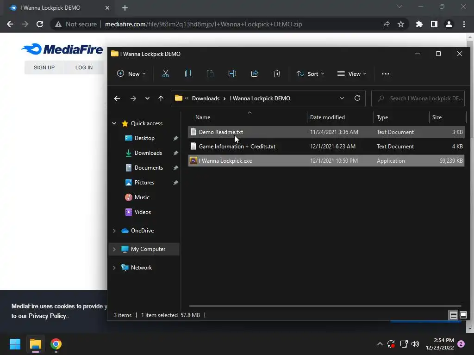
Task: Click the MediaFire logo
Action: click(x=62, y=49)
